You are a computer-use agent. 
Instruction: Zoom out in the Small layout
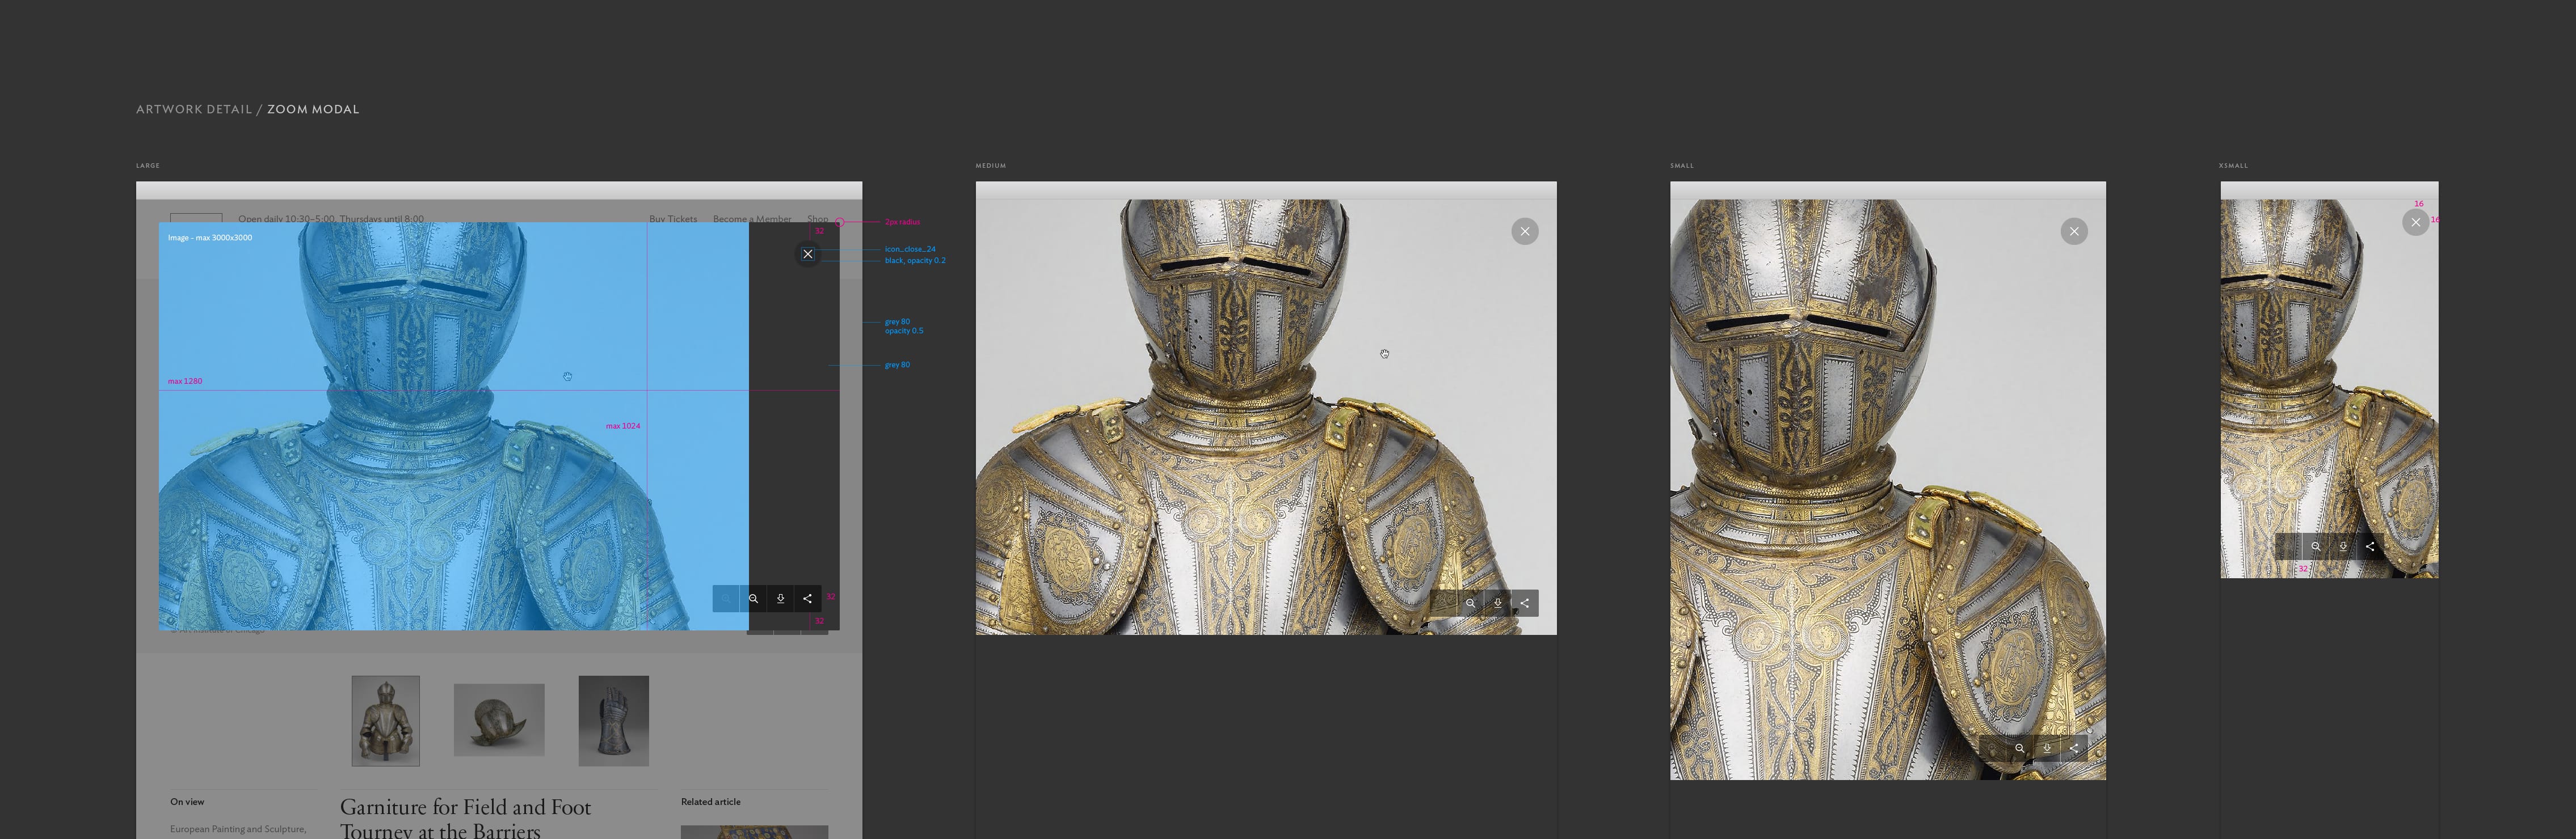(2019, 748)
